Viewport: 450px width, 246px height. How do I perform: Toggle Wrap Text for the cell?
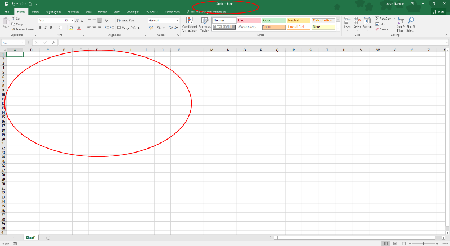tap(125, 20)
